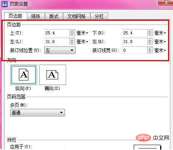Screen dimensions: 173x150
Task: Click the WPS Writer W icon in title bar
Action: point(5,4)
